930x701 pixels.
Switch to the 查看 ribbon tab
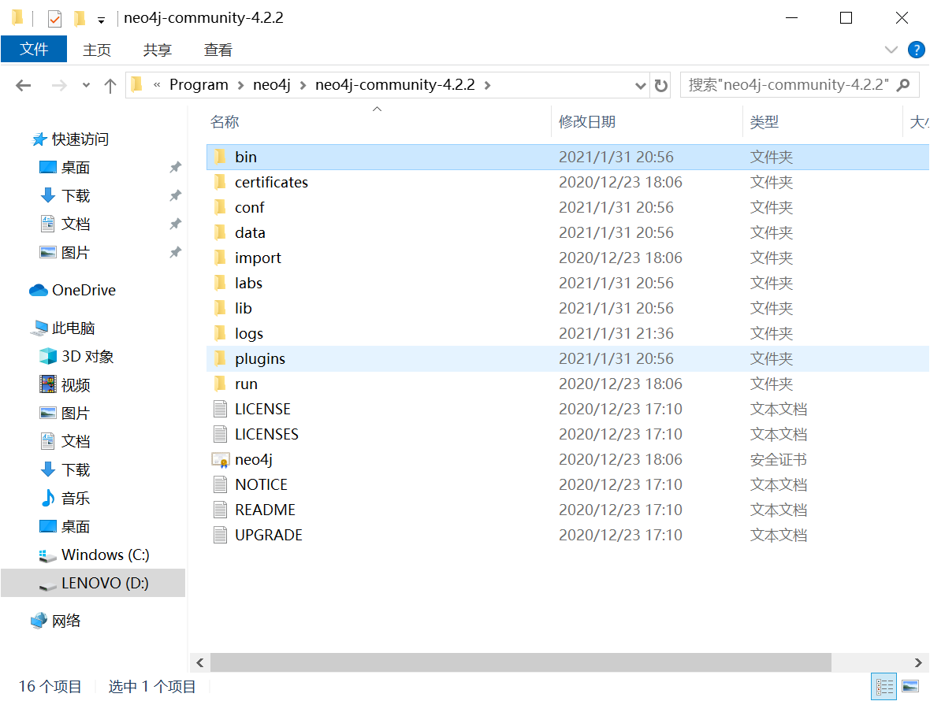(218, 50)
